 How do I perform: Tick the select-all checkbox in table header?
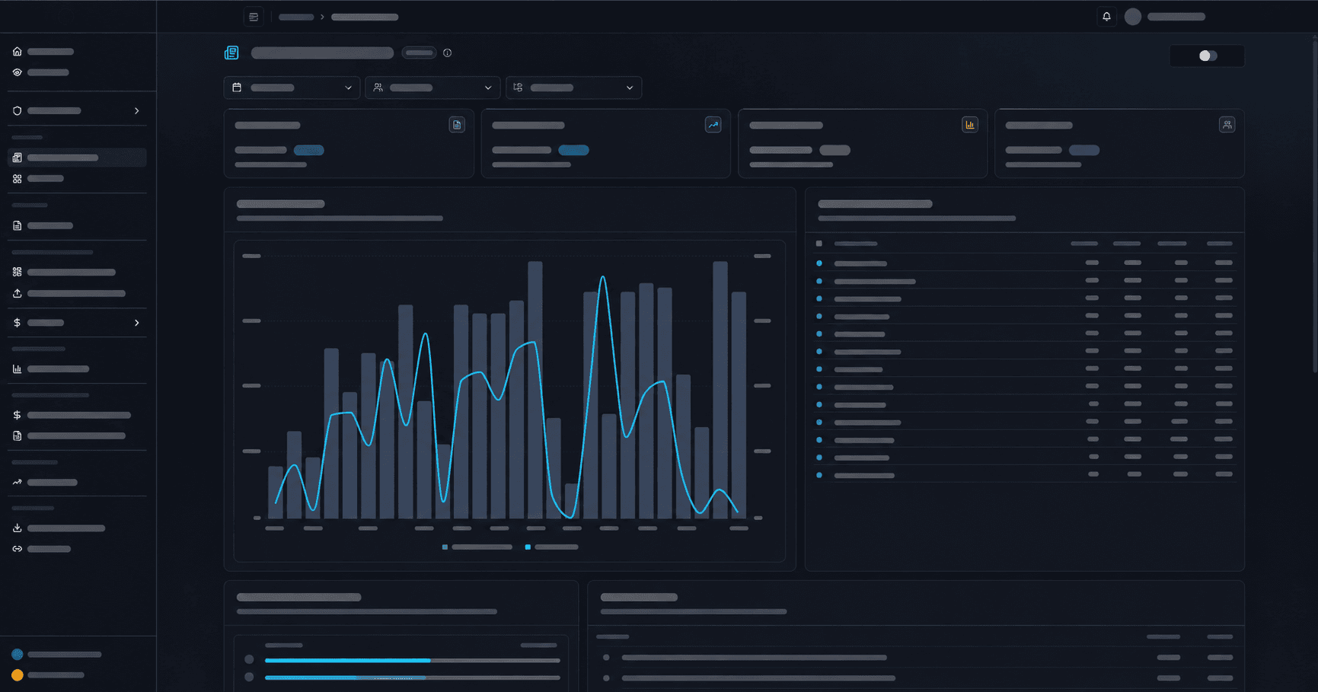pos(819,244)
